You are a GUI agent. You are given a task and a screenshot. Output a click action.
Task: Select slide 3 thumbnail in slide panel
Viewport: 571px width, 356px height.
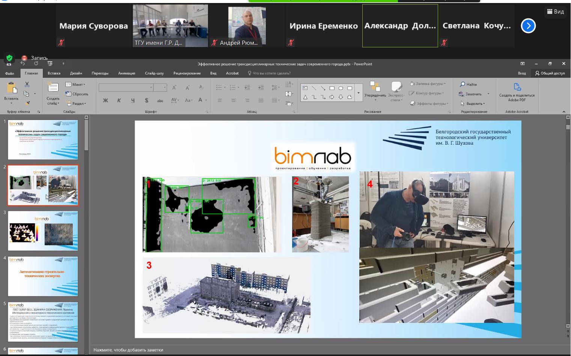[43, 231]
